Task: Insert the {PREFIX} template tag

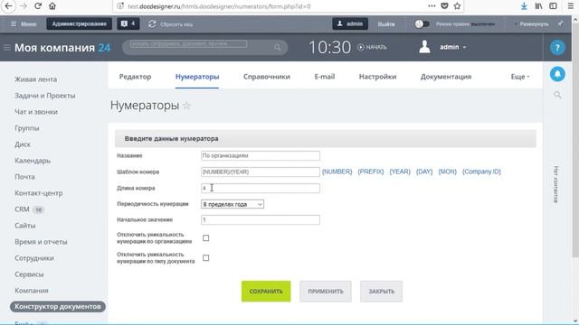Action: [371, 172]
